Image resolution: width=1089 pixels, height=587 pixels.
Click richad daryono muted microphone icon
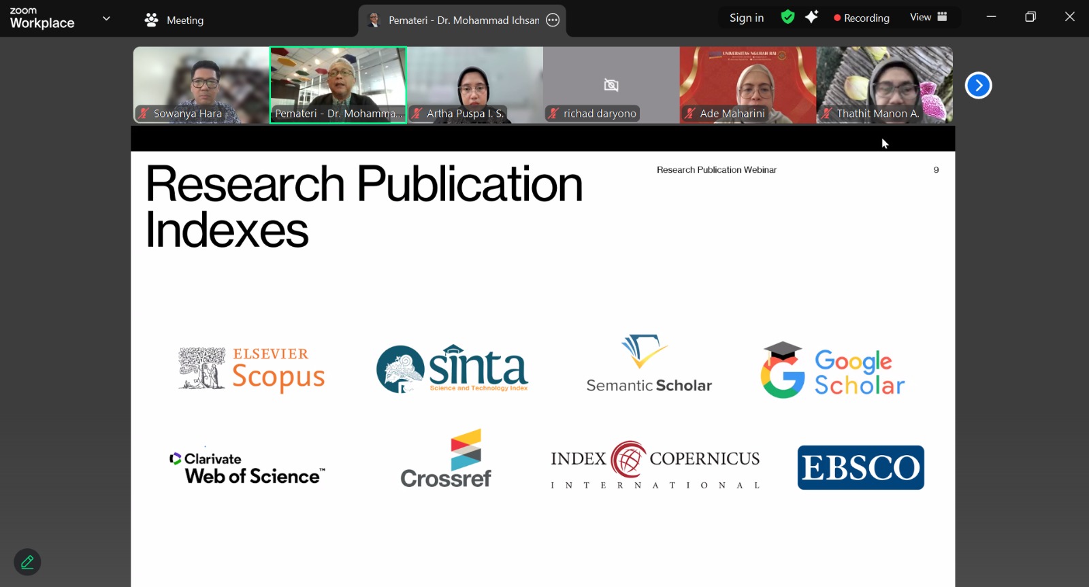tap(553, 114)
